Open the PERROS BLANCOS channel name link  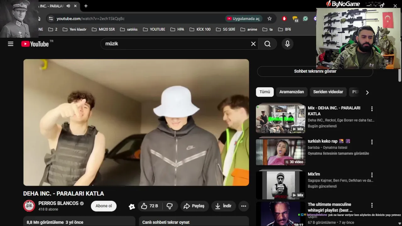(58, 203)
